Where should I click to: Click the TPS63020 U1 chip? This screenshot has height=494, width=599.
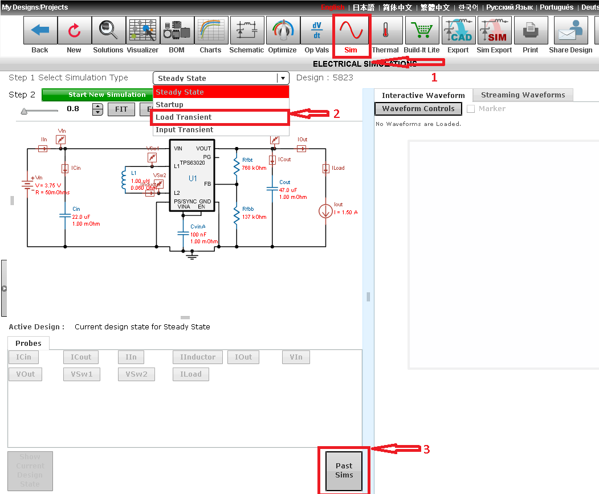[192, 175]
